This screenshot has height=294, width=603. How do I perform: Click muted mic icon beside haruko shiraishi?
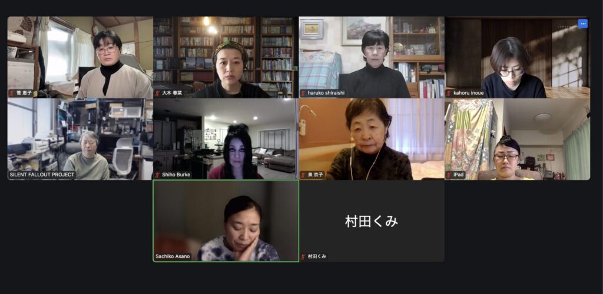pos(303,93)
